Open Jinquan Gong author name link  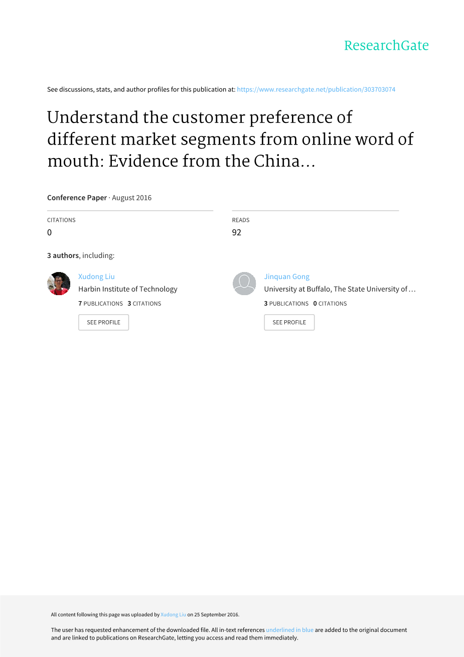point(287,277)
